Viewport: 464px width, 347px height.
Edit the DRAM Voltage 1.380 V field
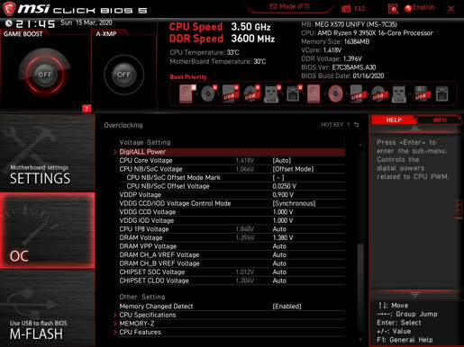283,237
